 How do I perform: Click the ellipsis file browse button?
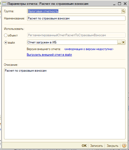click(x=119, y=42)
